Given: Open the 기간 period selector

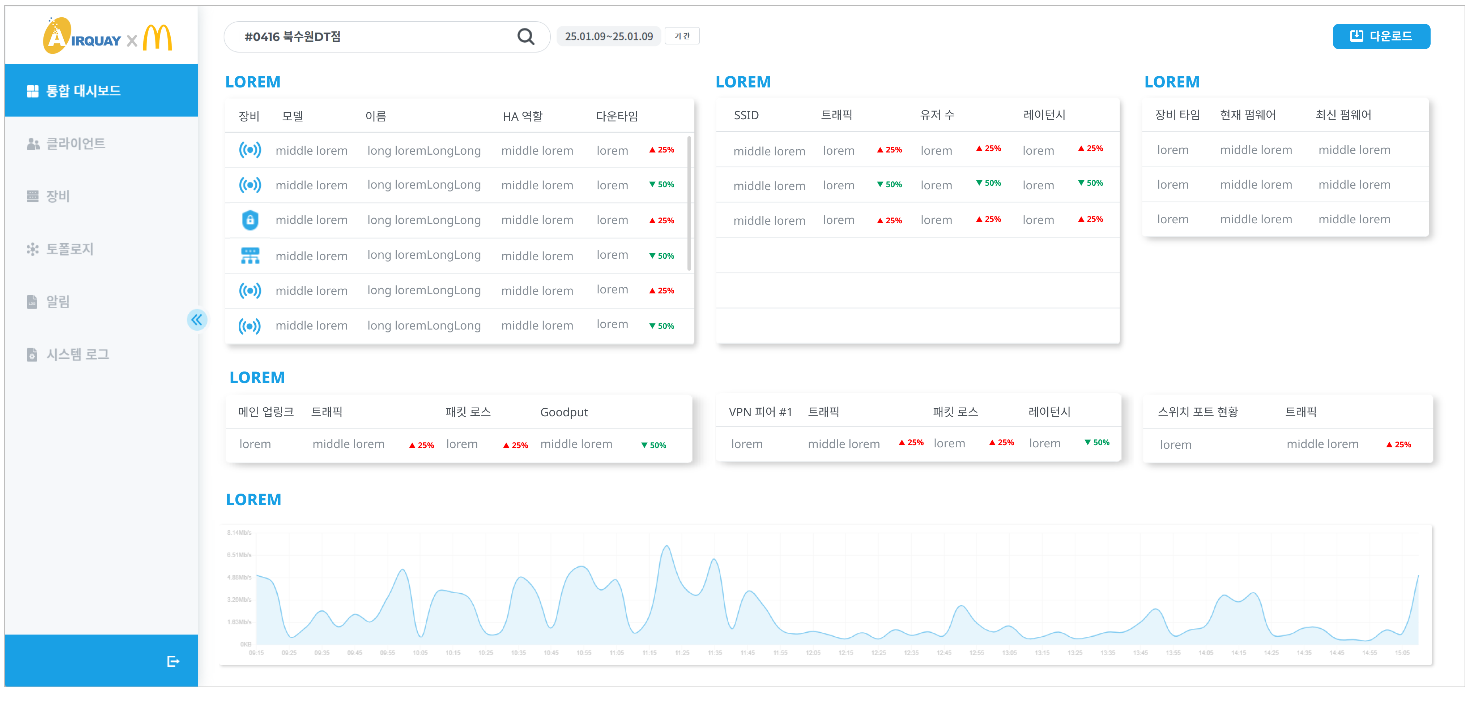Looking at the screenshot, I should point(682,36).
